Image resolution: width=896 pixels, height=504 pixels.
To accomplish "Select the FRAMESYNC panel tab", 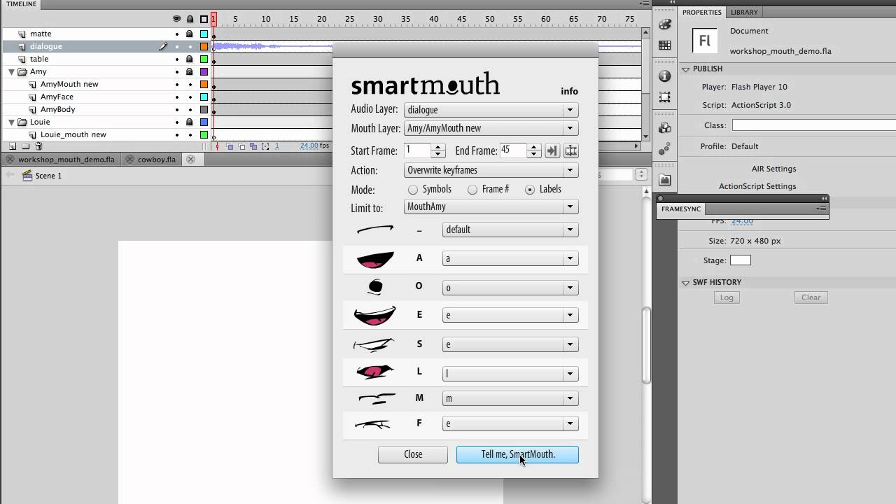I will (681, 209).
